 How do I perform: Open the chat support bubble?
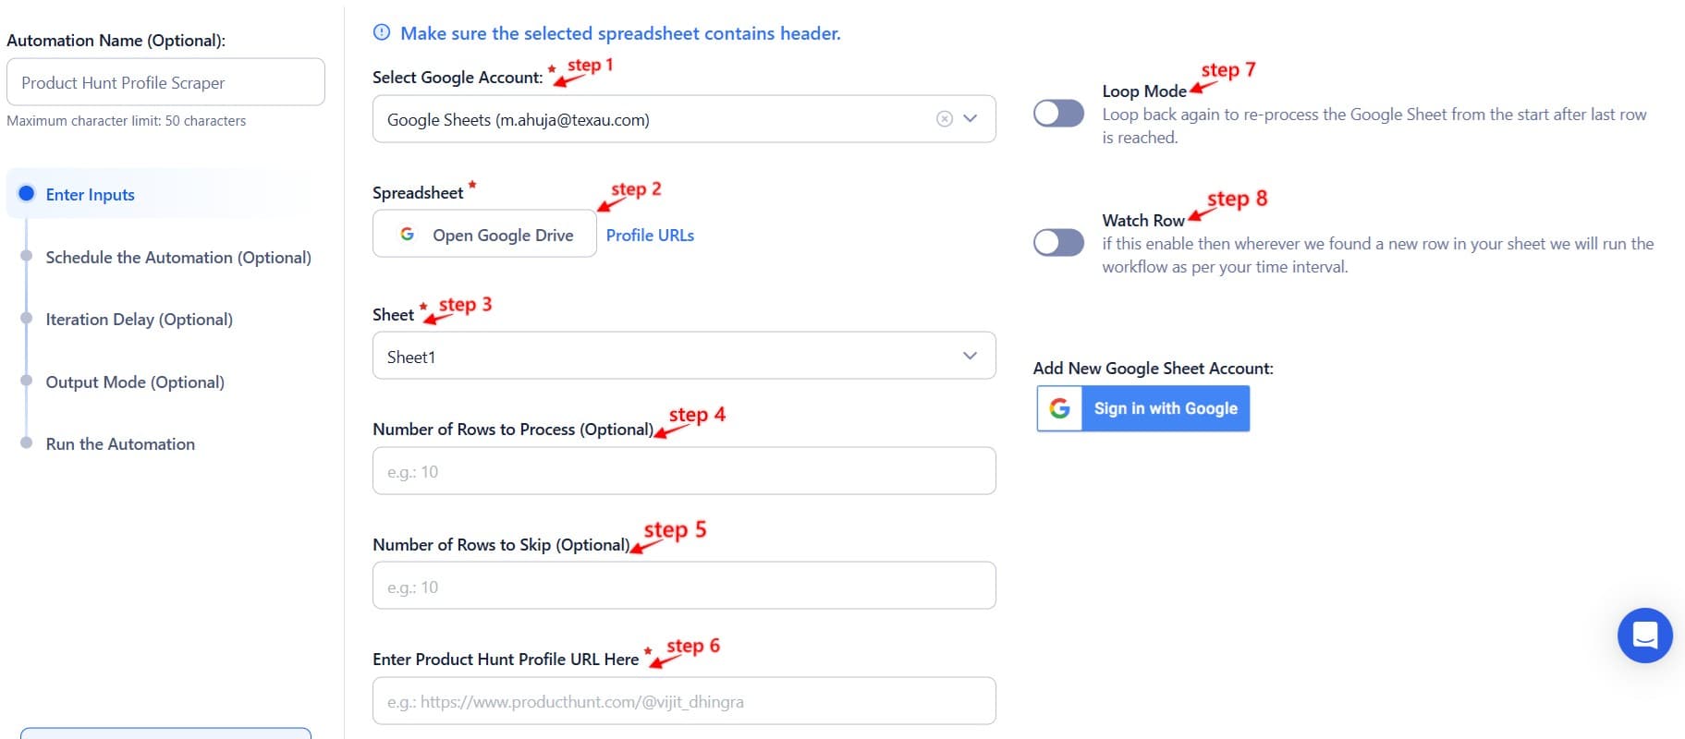(1644, 636)
